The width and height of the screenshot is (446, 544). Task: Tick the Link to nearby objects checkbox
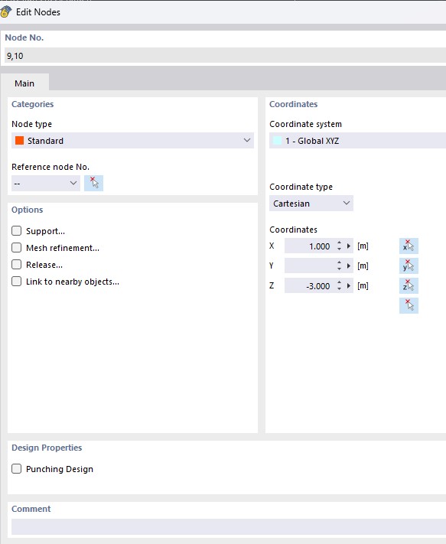tap(16, 282)
